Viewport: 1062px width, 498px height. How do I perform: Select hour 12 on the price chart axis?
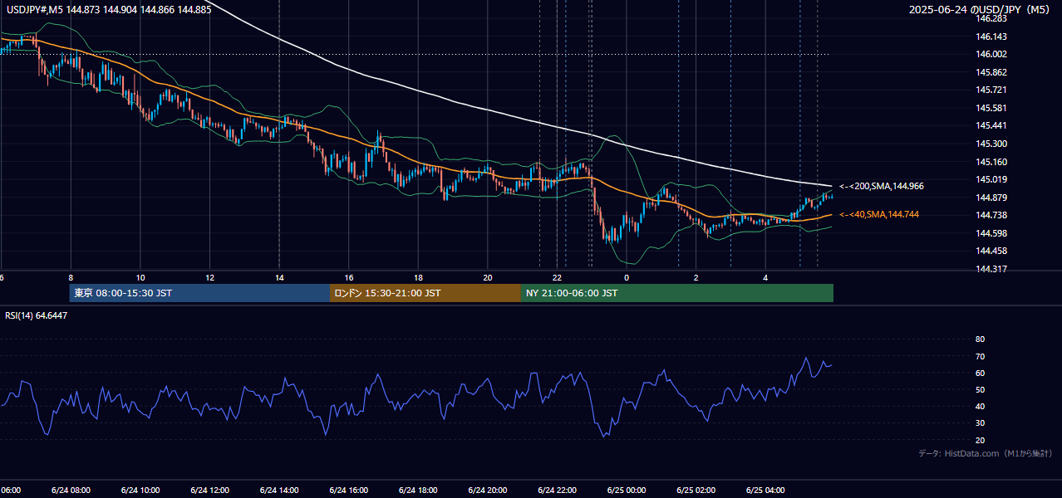(x=209, y=277)
